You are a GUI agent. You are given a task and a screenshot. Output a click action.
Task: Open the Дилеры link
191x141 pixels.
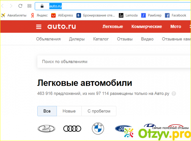[77, 39]
